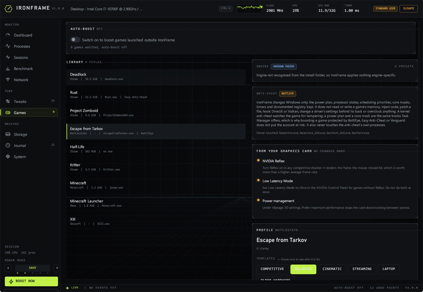This screenshot has width=423, height=292.
Task: Go to next power mode
Action: (x=57, y=268)
